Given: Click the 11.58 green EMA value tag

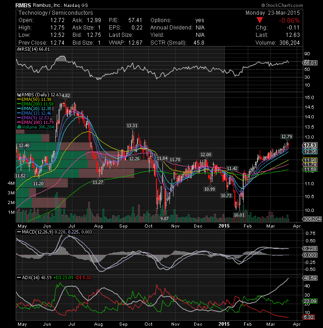Looking at the screenshot, I should tap(310, 170).
